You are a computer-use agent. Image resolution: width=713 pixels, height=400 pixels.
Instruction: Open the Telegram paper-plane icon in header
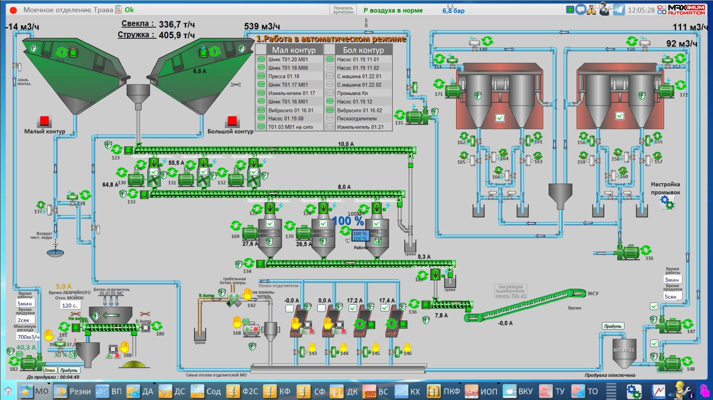point(618,9)
